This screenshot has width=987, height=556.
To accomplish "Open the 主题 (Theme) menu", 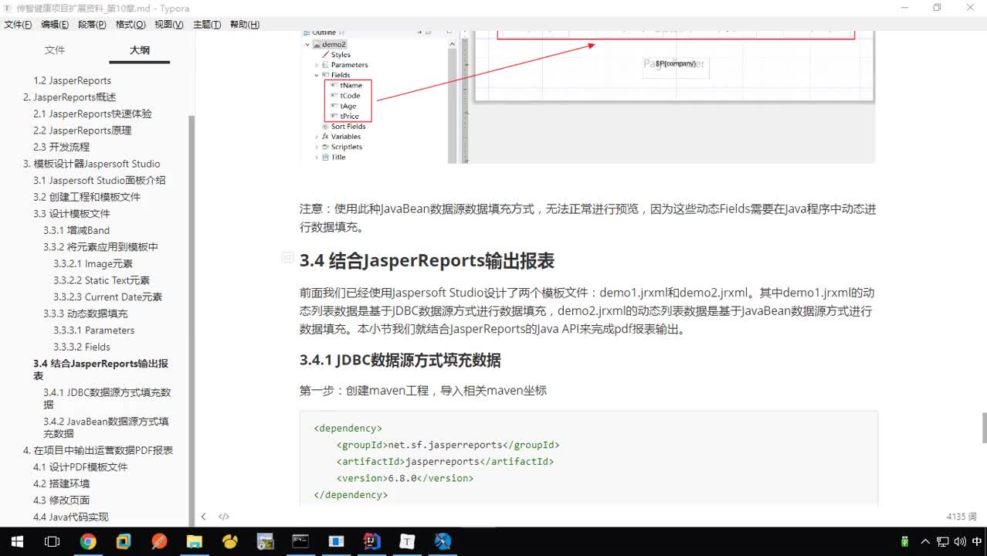I will (x=207, y=25).
